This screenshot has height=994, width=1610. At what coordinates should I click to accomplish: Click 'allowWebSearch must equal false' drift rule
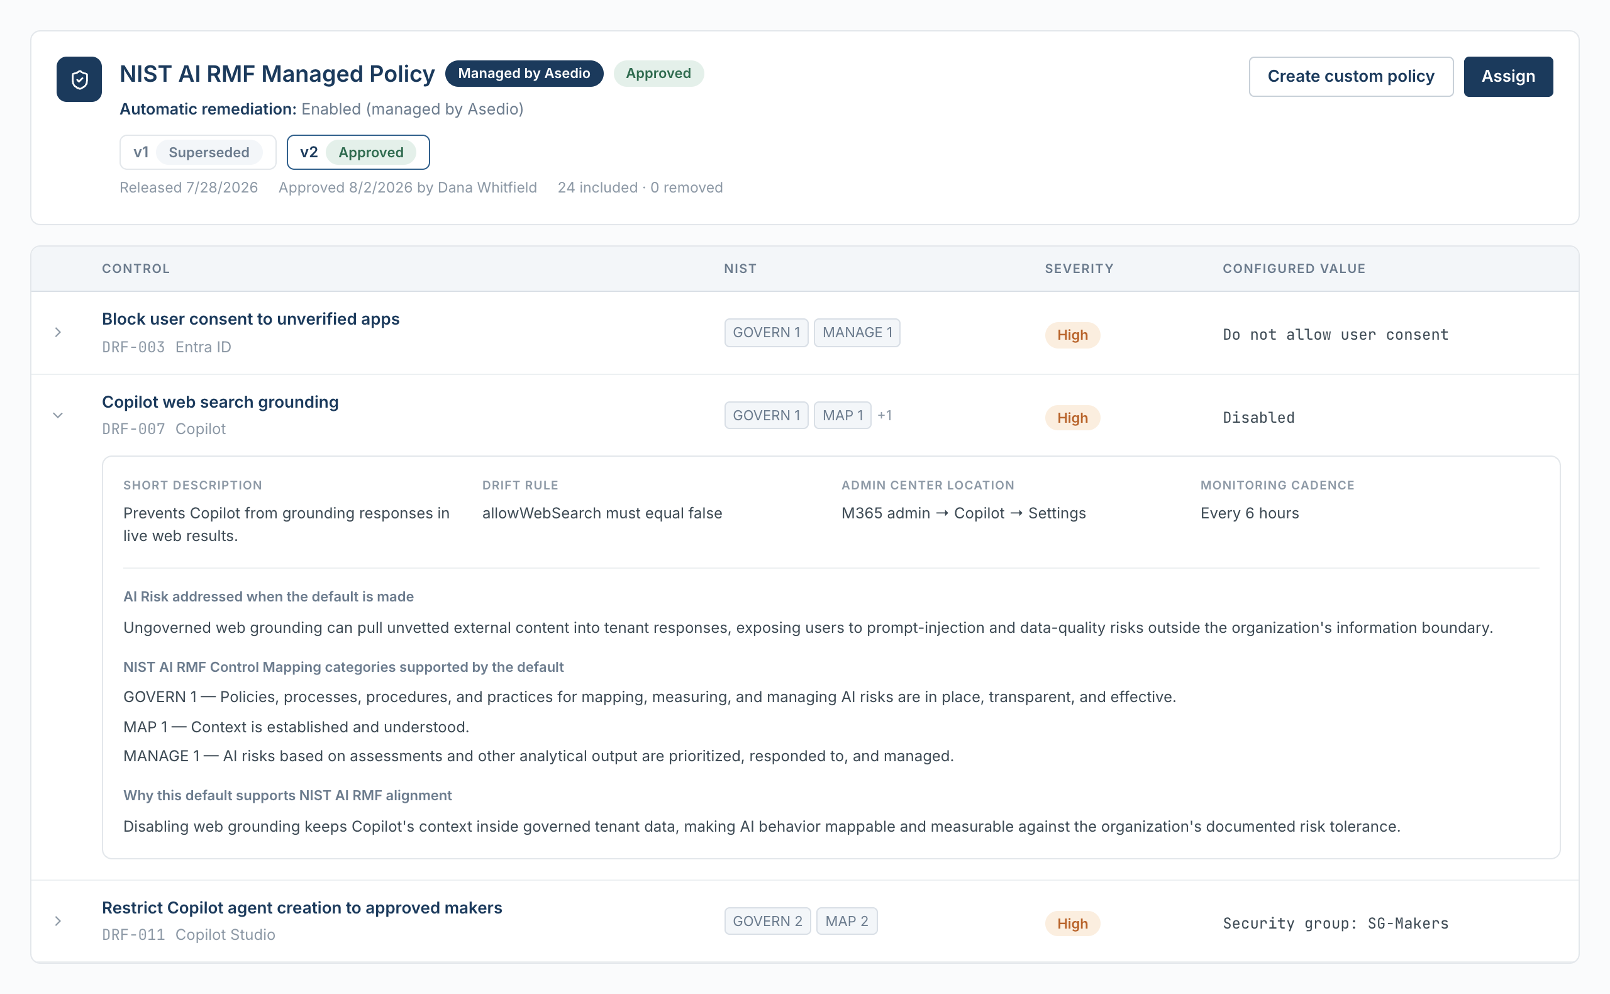(x=602, y=513)
